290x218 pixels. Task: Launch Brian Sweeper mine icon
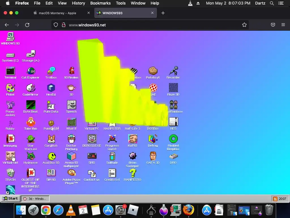(x=133, y=156)
